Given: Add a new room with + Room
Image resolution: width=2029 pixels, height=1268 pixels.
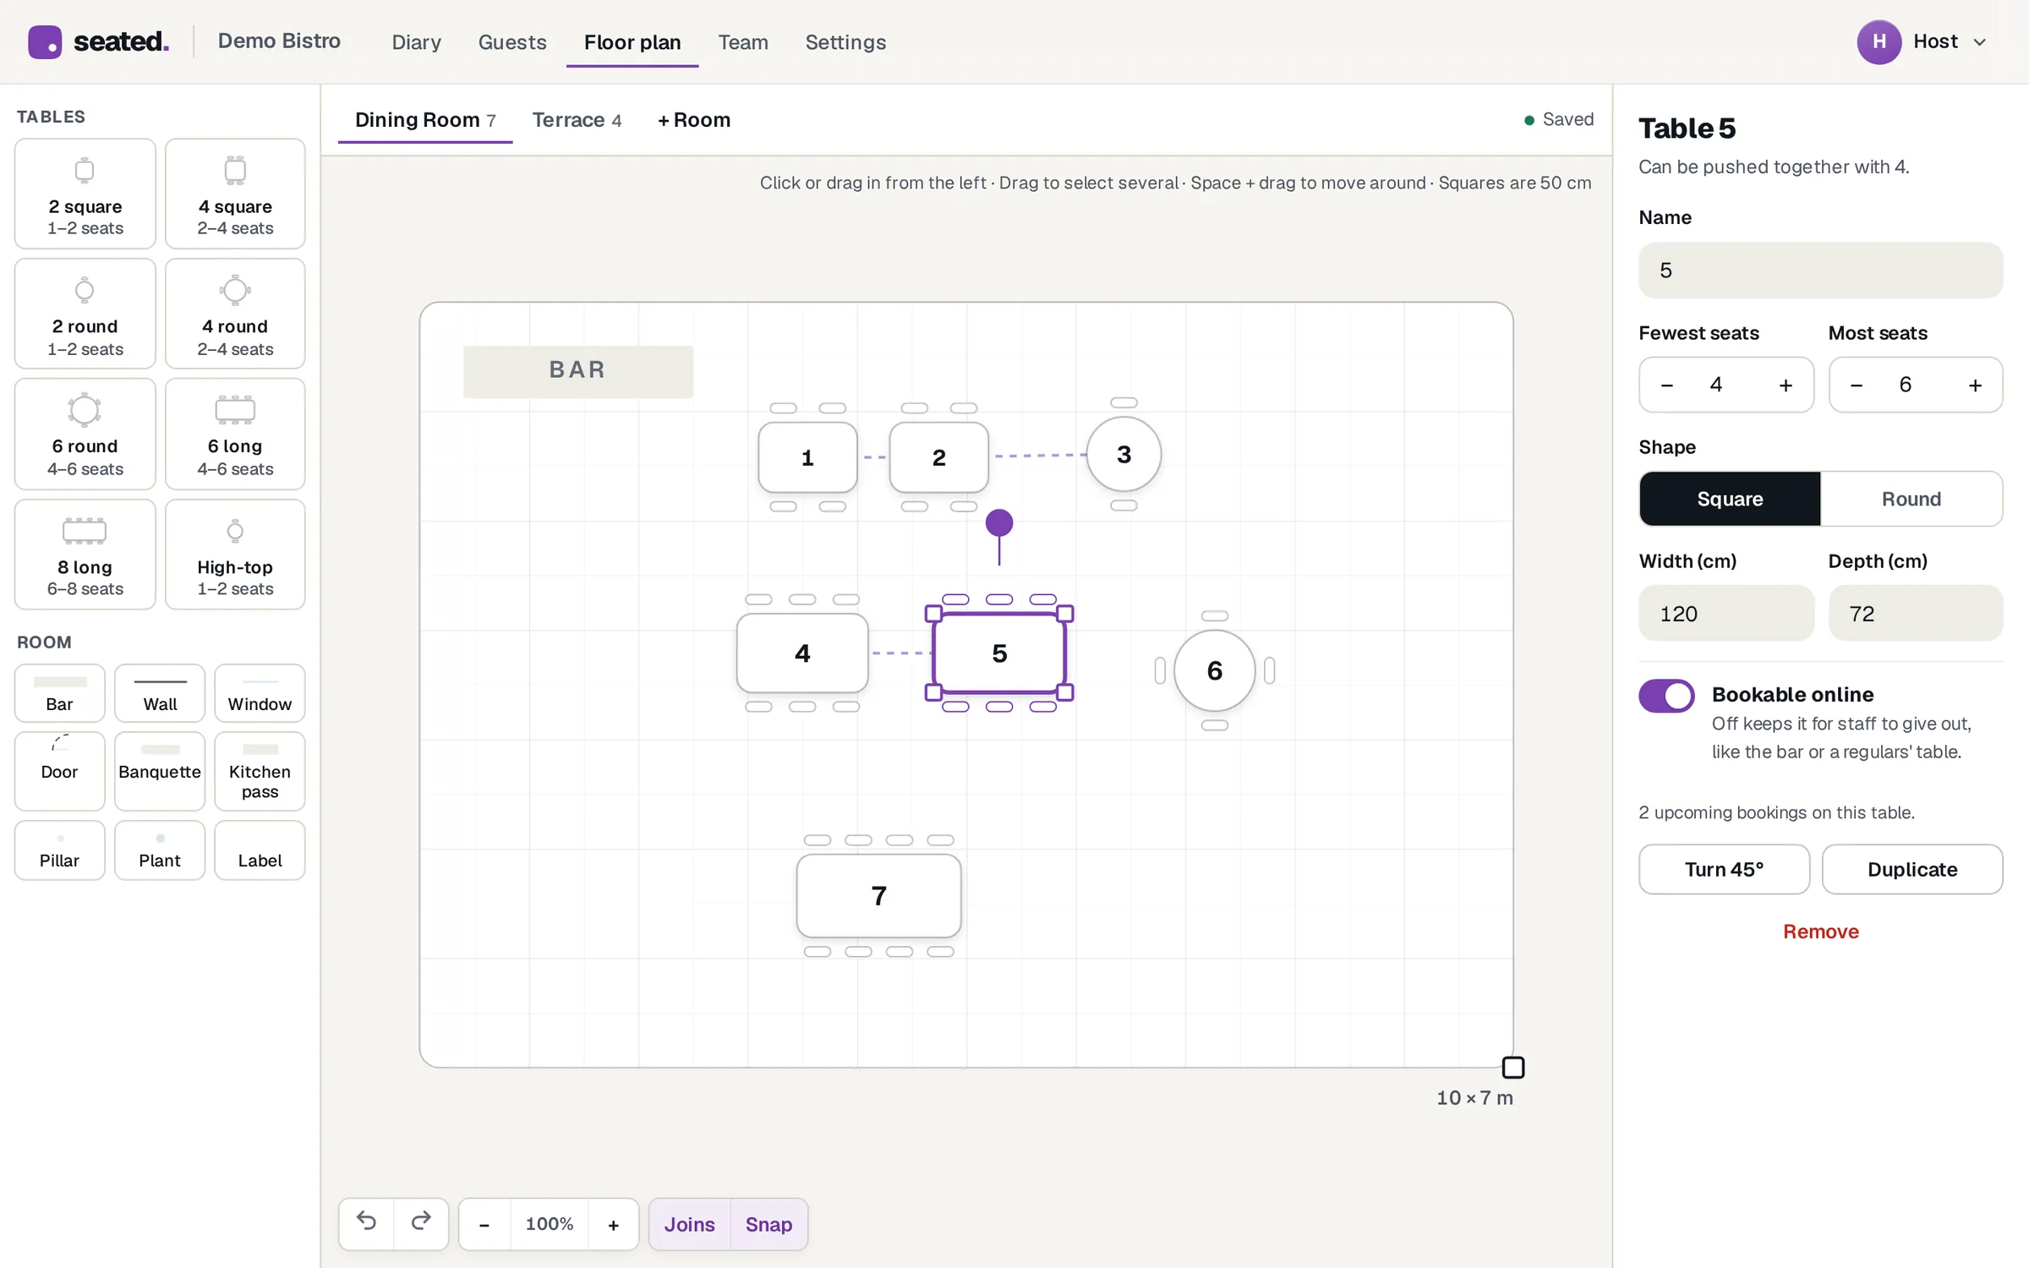Looking at the screenshot, I should coord(694,120).
